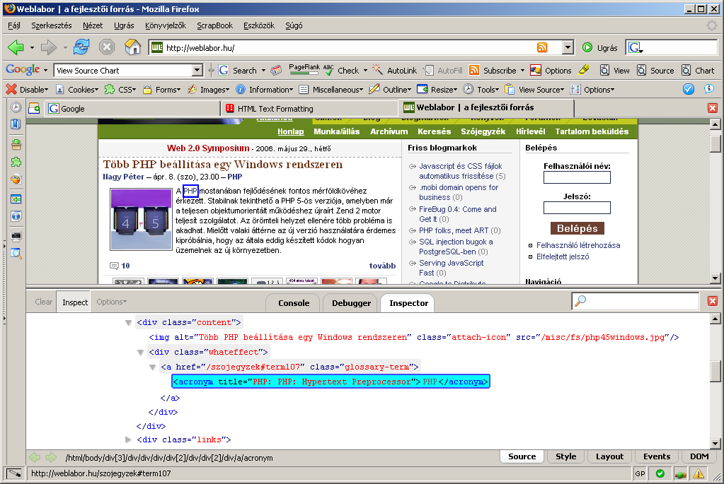Switch to the Console tab
The height and width of the screenshot is (484, 724).
click(x=294, y=303)
